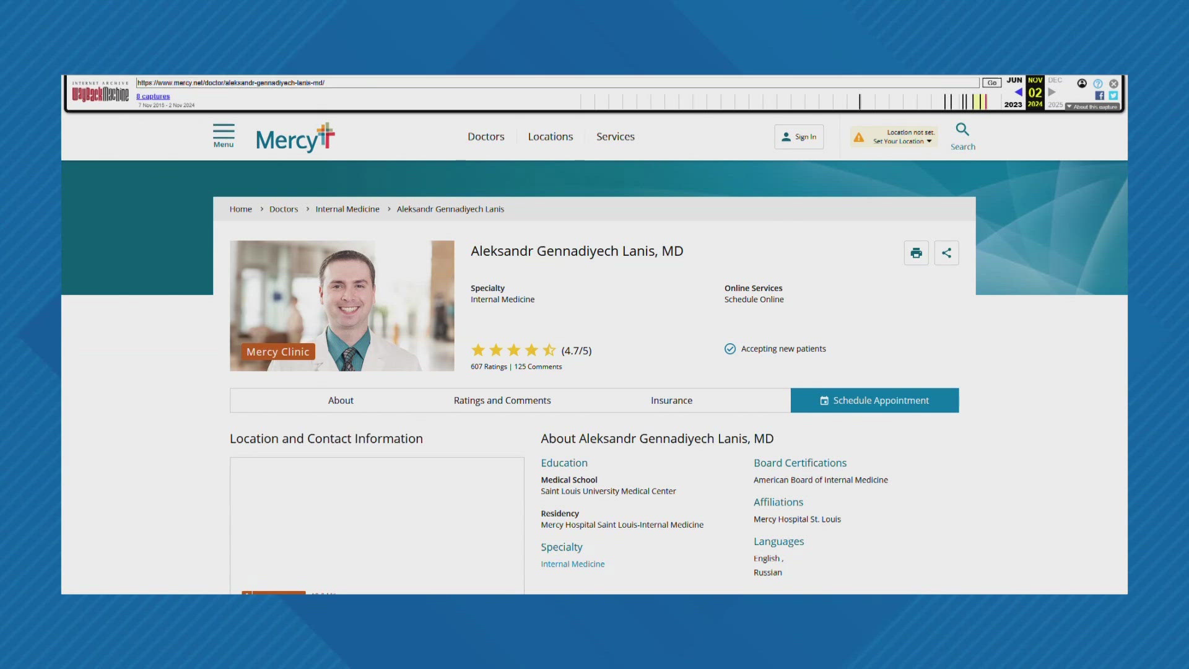1189x669 pixels.
Task: Click the doctor profile photo
Action: coord(342,306)
